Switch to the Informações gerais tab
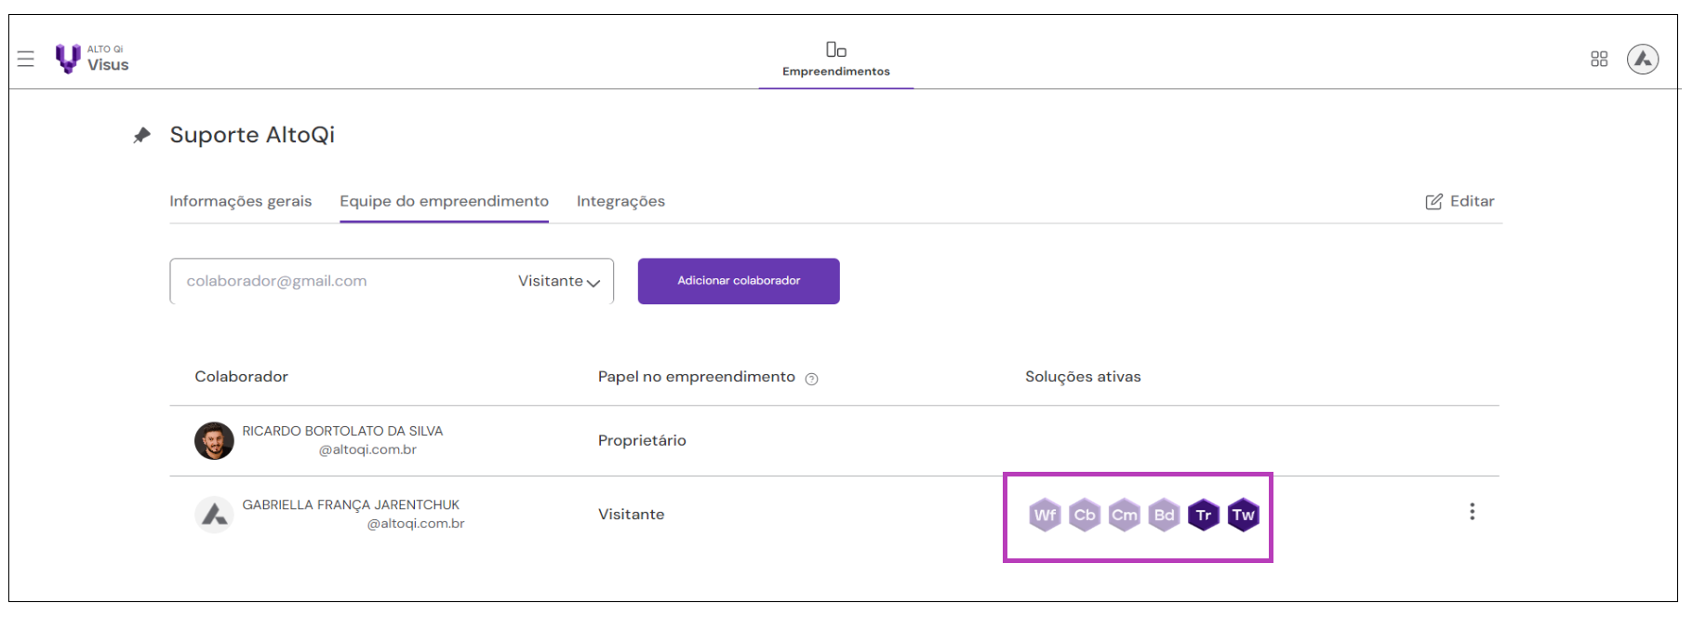This screenshot has height=617, width=1693. point(240,201)
